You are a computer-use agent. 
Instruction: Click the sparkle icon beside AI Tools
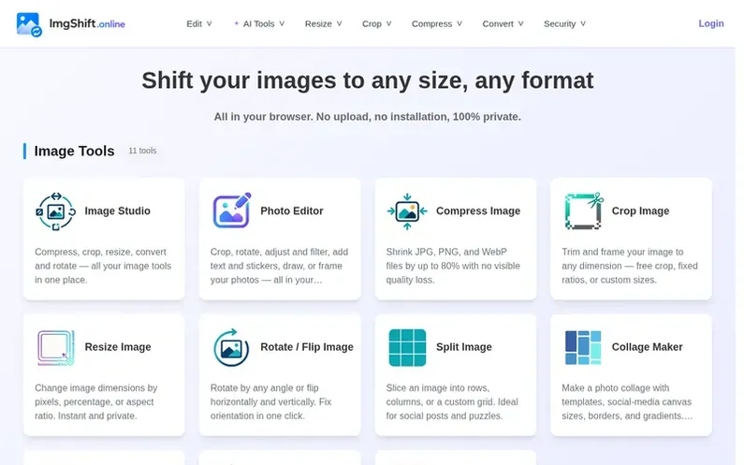point(236,23)
